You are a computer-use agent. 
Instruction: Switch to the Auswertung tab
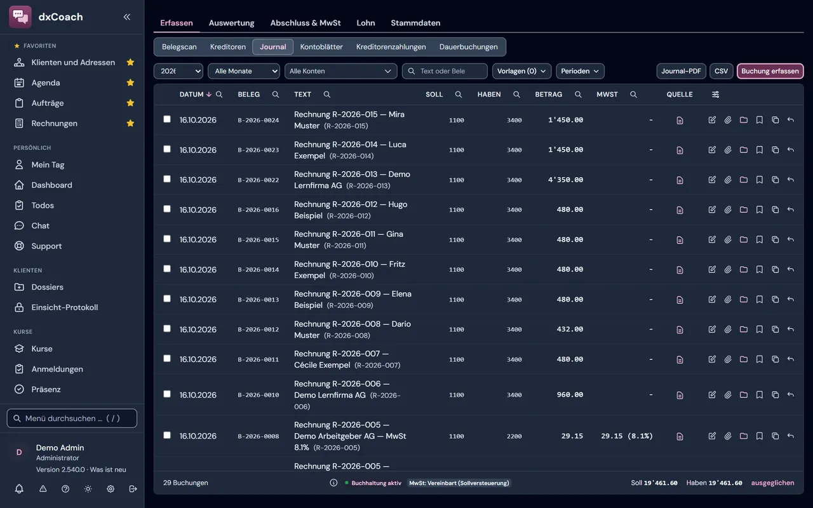click(231, 23)
